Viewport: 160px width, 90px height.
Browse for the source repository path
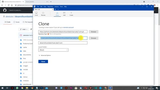point(93,32)
